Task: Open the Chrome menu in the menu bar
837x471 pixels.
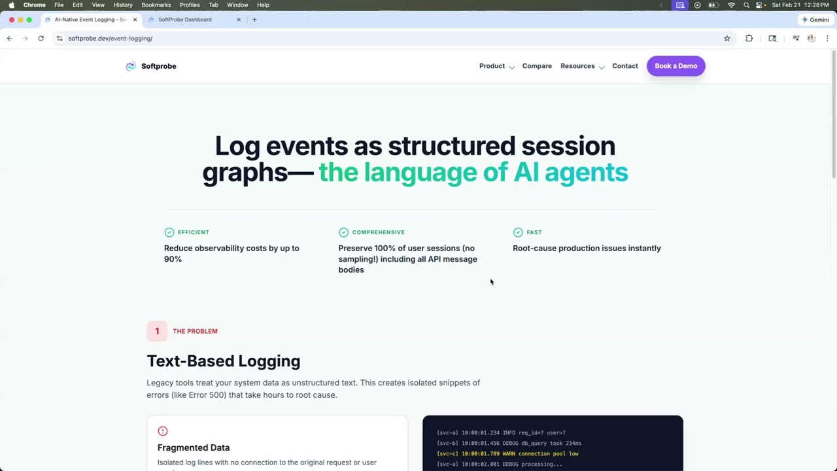Action: click(35, 5)
